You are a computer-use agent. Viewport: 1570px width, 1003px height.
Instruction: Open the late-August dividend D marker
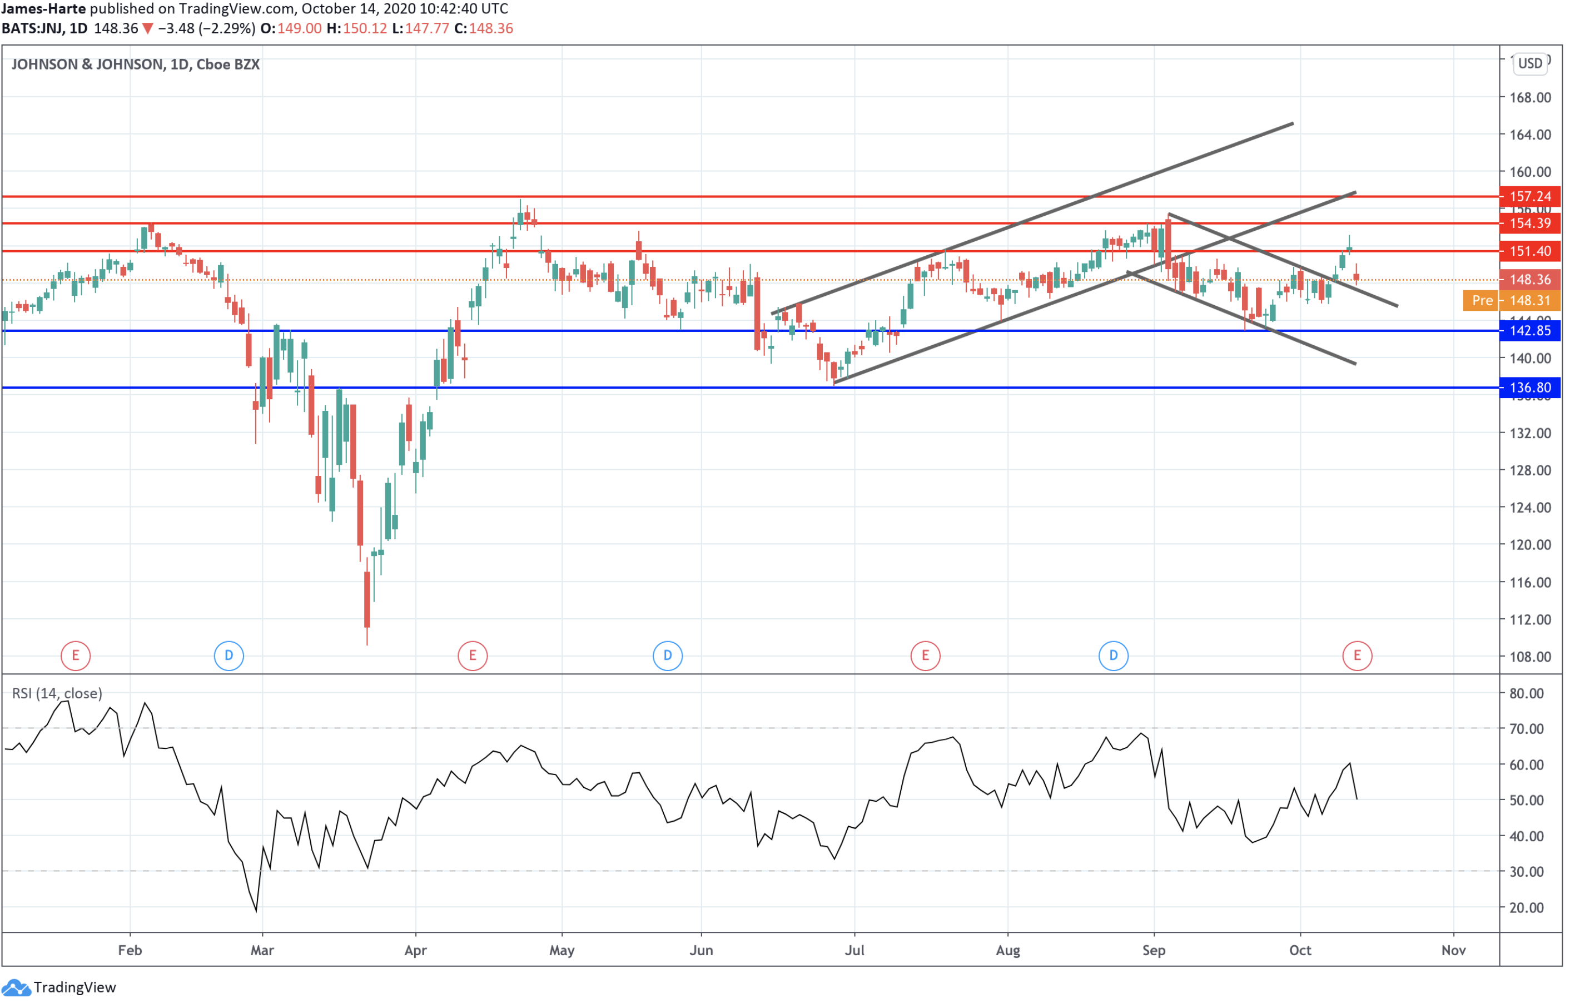(x=1113, y=656)
